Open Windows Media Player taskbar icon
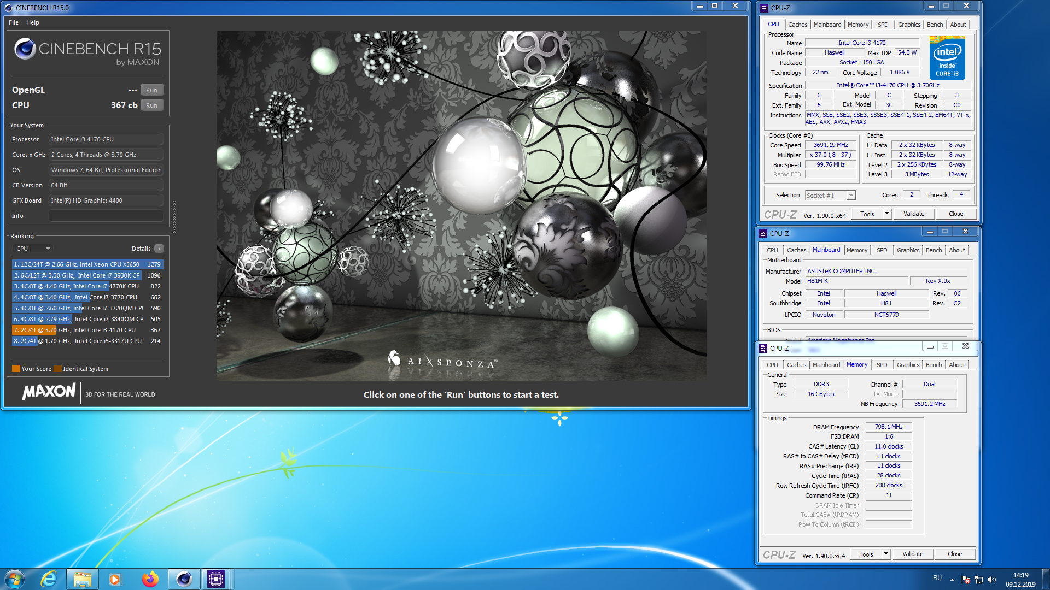 point(115,579)
